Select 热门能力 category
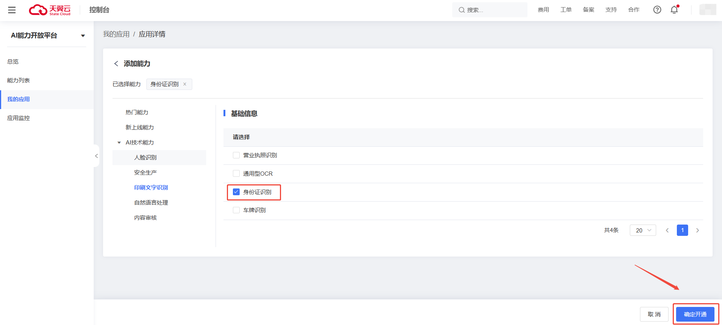Screen dimensions: 722x325 tap(137, 112)
